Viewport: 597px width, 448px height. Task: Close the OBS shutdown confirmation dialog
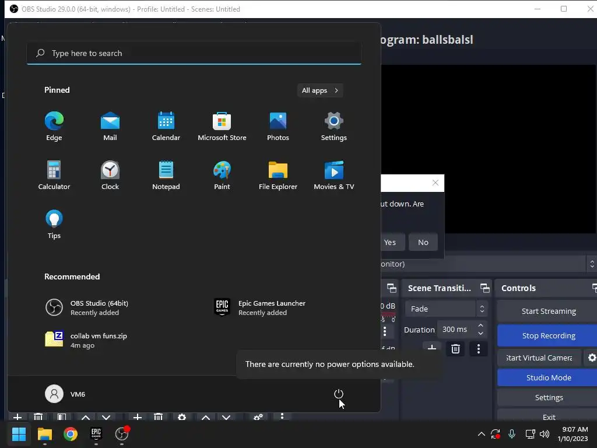click(x=435, y=183)
